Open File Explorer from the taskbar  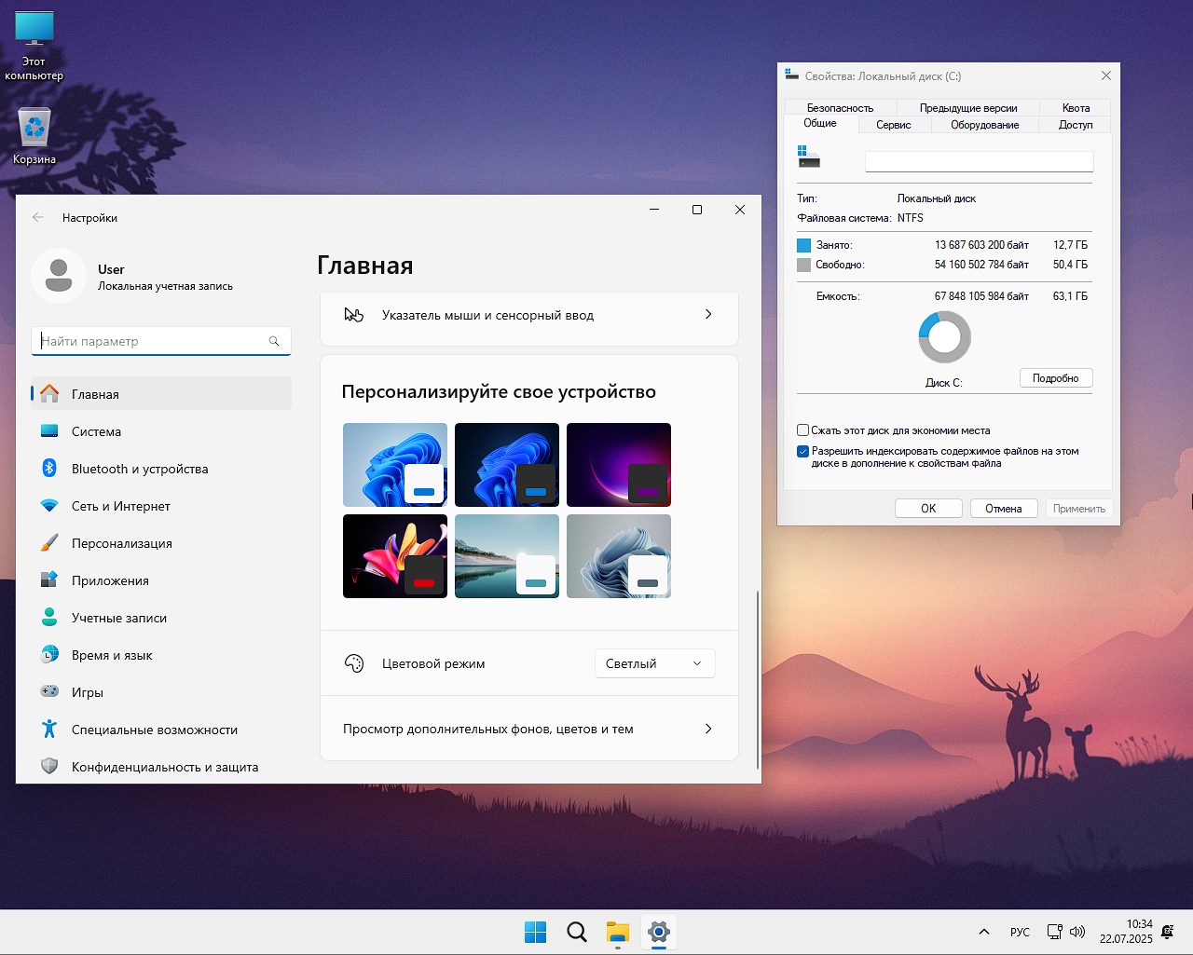pyautogui.click(x=617, y=932)
